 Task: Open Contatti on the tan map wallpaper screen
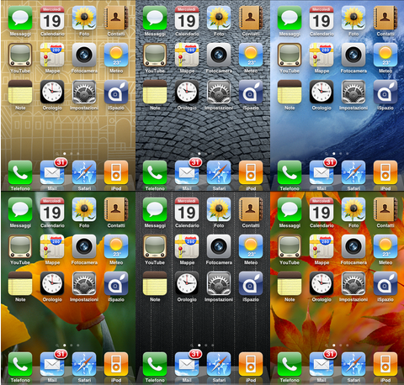tap(116, 18)
